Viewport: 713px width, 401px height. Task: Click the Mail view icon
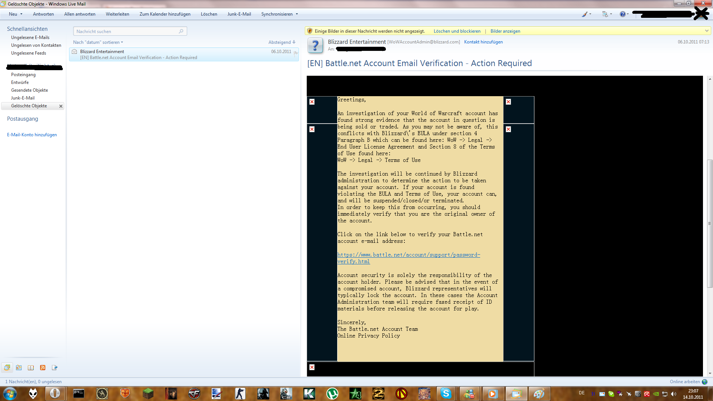pos(7,368)
